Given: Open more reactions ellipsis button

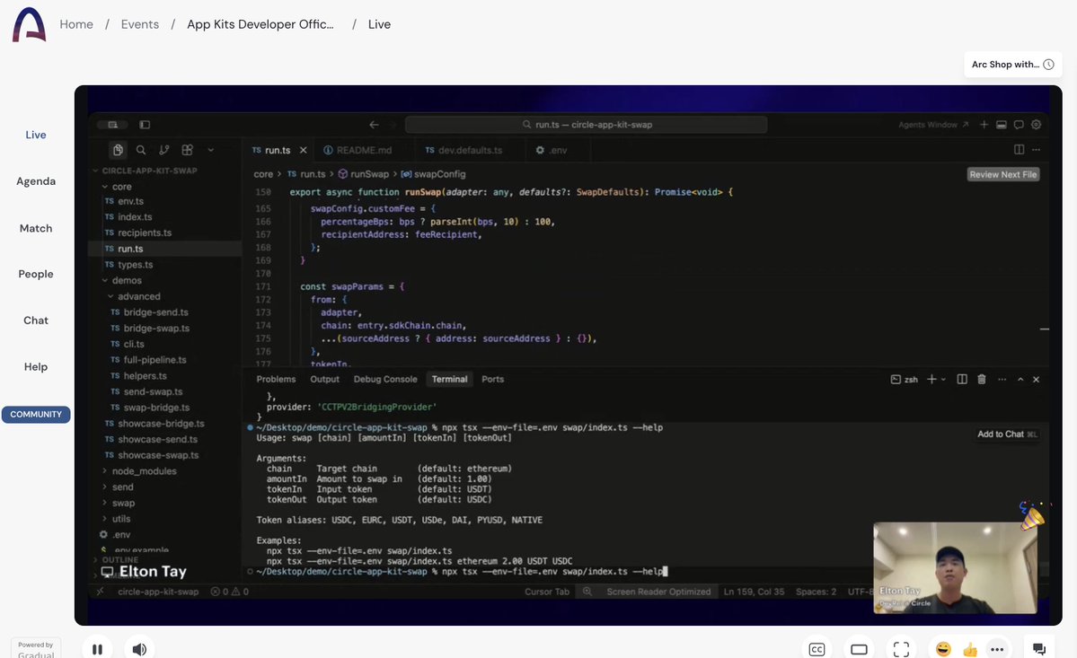Looking at the screenshot, I should click(x=997, y=649).
